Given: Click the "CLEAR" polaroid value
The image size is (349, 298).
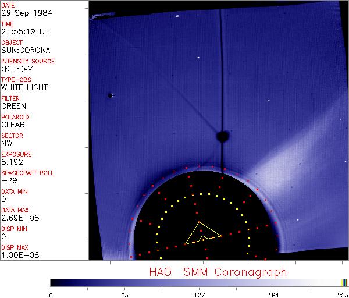Looking at the screenshot, I should point(13,125).
